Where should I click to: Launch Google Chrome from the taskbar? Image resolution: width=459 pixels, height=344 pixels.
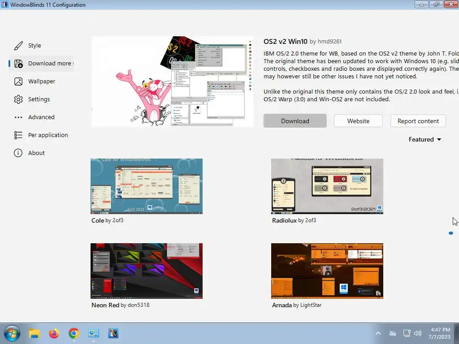coord(74,333)
